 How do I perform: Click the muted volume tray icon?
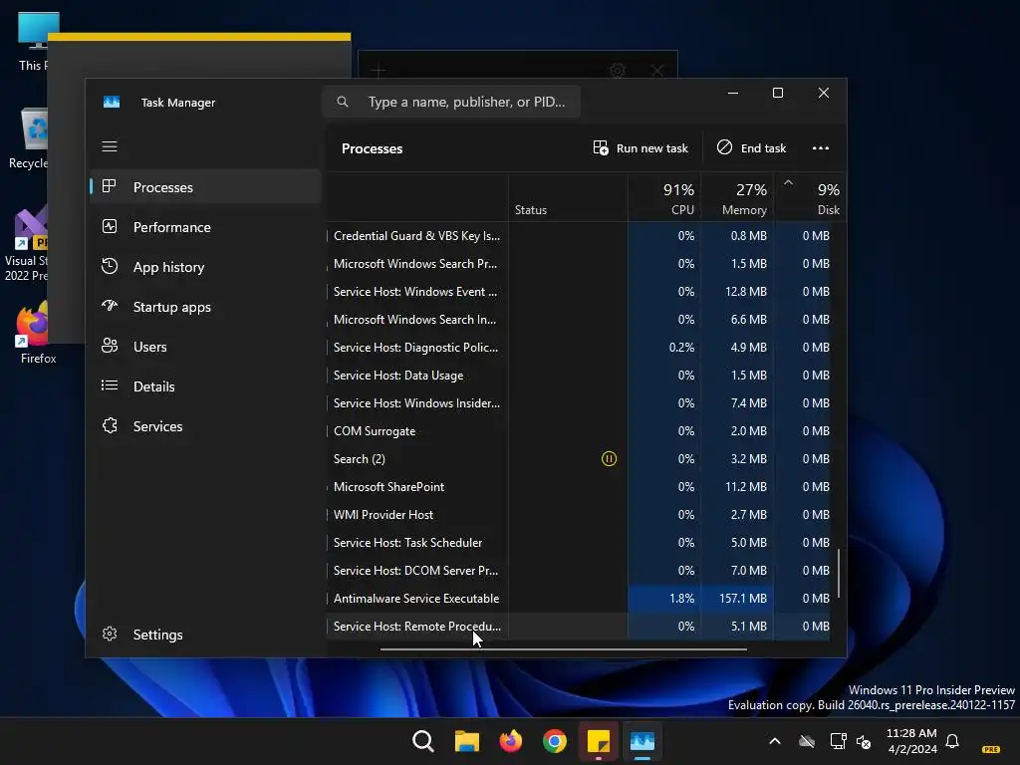864,741
